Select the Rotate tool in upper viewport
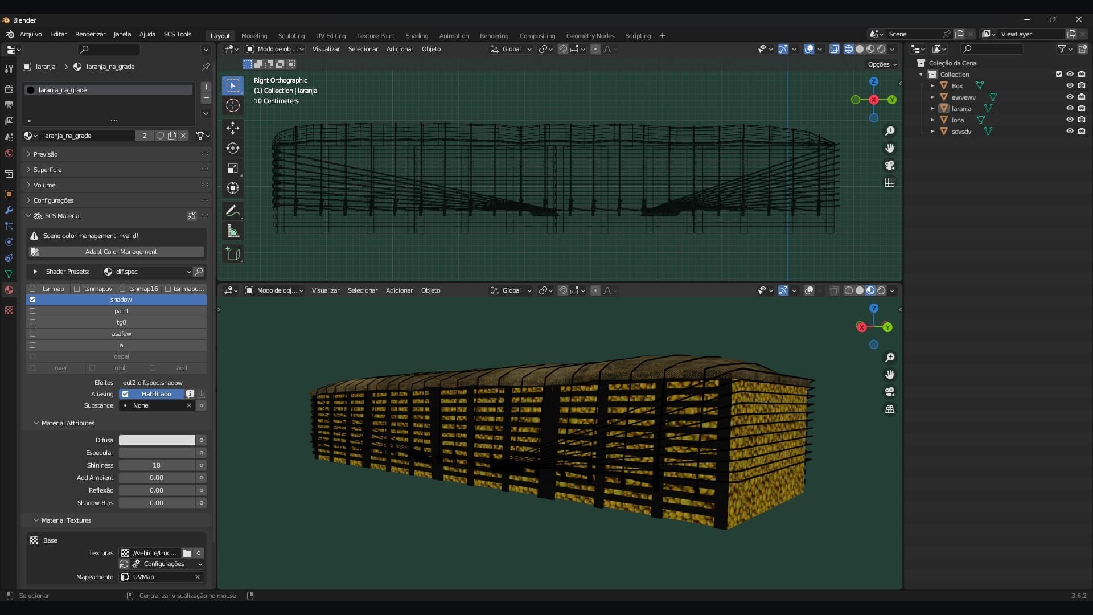Image resolution: width=1093 pixels, height=615 pixels. click(233, 148)
